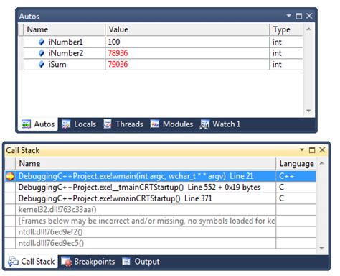
Task: Select the value 100 of iNumber1
Action: tap(114, 42)
